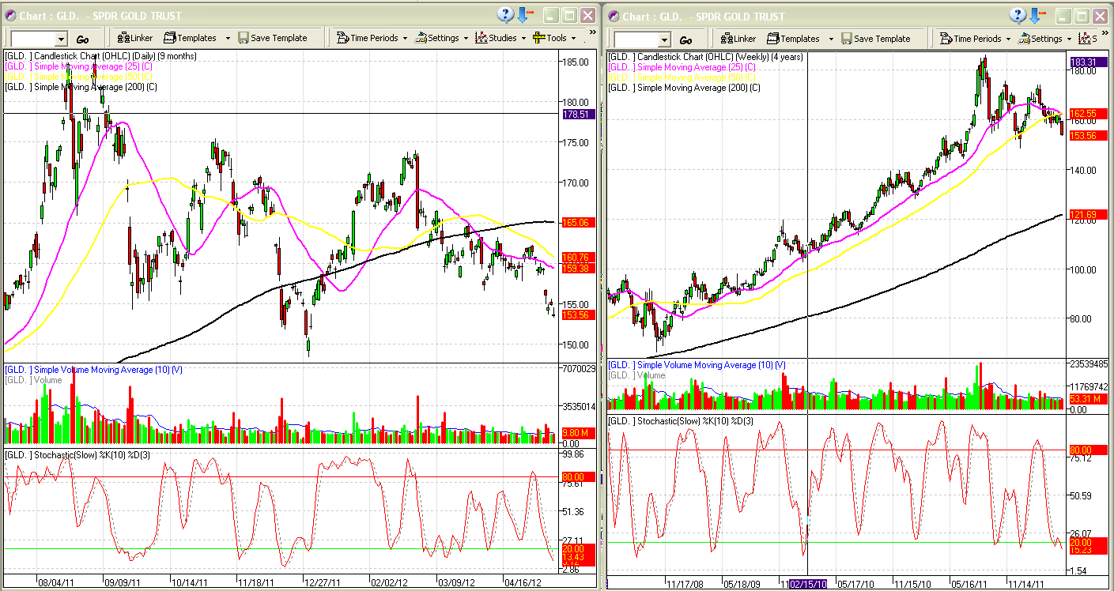Viewport: 1114px width, 591px height.
Task: Click 'Simple Moving Average (200)' legend in weekly chart
Action: coord(685,88)
